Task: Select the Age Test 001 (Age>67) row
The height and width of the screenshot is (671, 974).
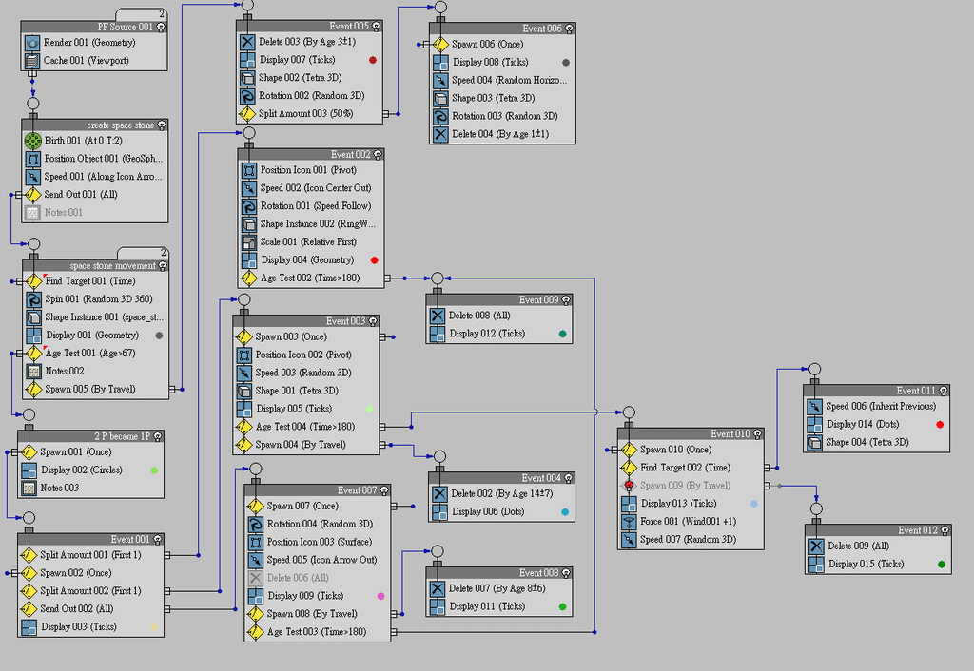Action: coord(96,354)
